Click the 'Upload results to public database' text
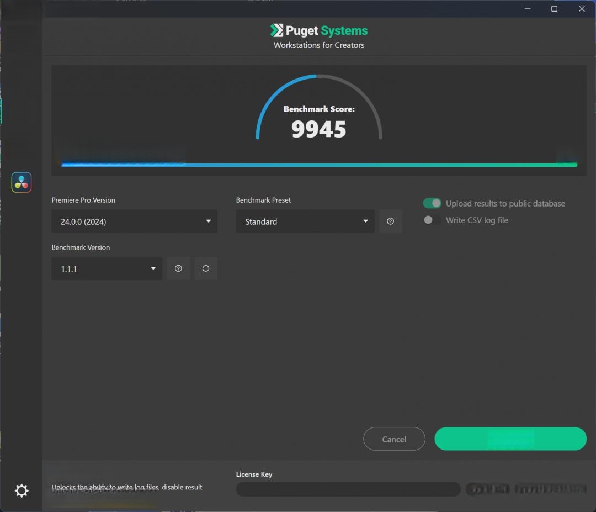 [x=505, y=203]
